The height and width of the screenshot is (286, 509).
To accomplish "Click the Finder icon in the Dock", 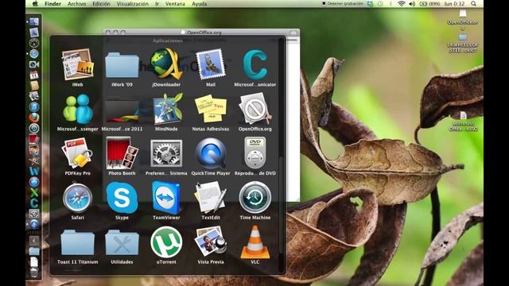I will pos(33,21).
